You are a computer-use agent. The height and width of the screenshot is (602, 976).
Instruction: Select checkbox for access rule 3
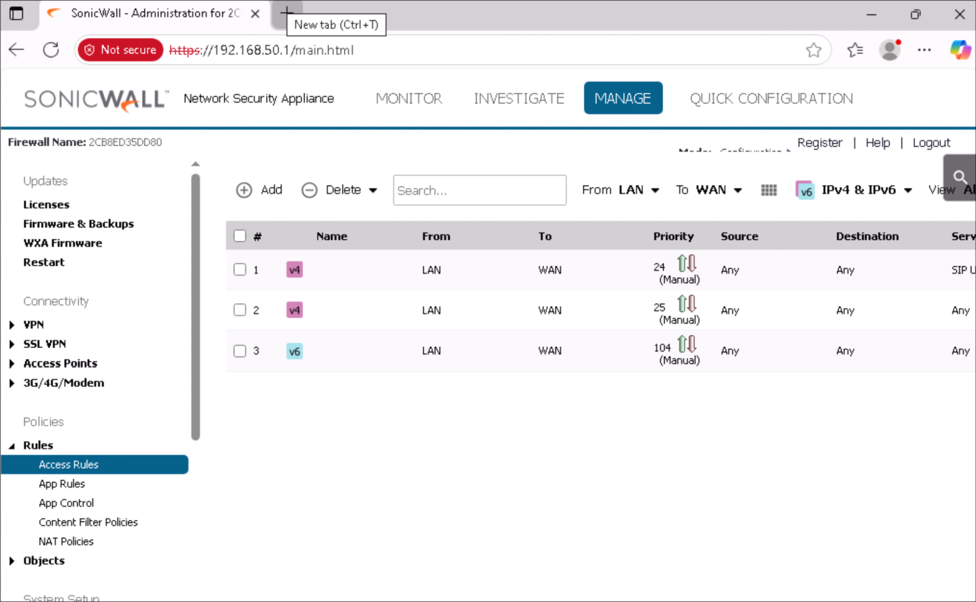click(x=240, y=351)
